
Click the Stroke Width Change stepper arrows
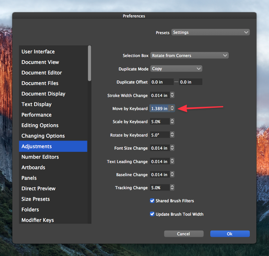pos(172,96)
